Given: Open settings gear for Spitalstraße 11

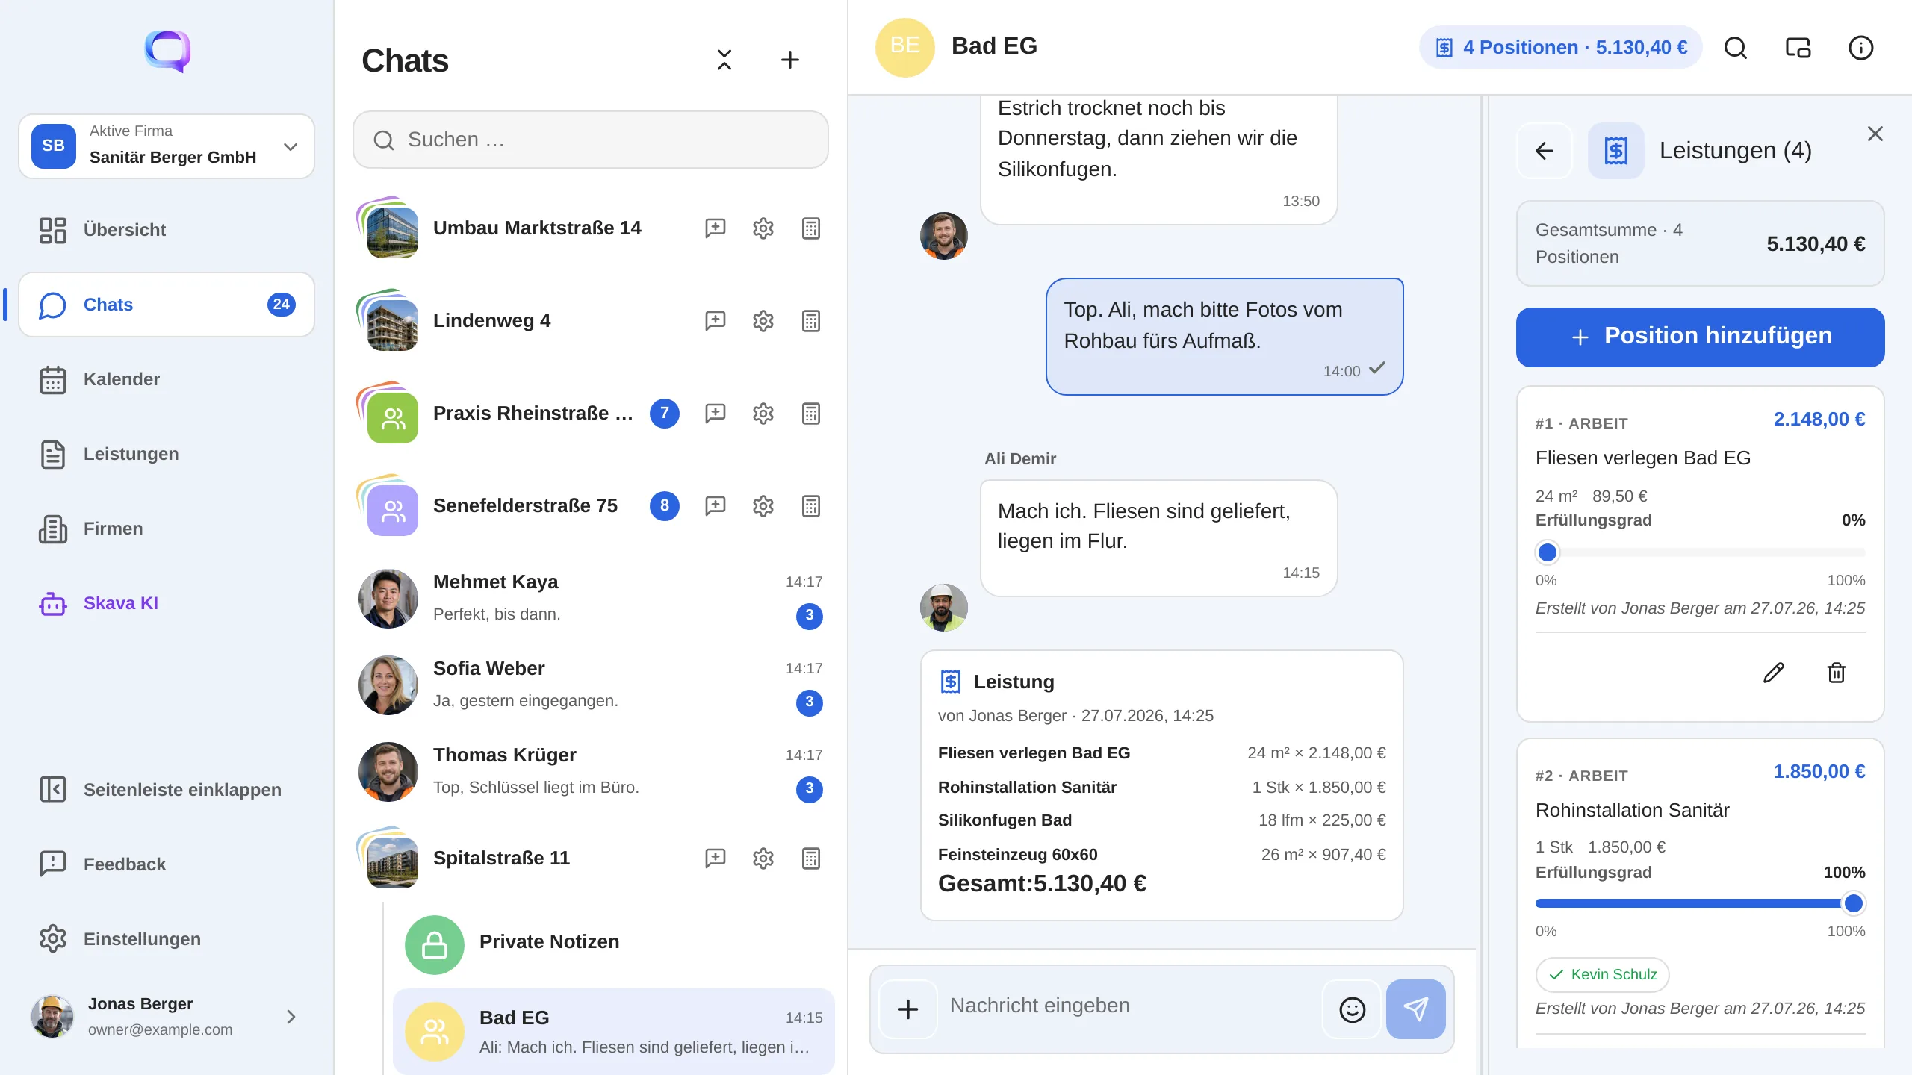Looking at the screenshot, I should click(x=763, y=858).
